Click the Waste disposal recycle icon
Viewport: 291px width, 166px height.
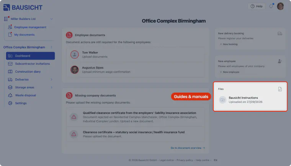point(10,95)
